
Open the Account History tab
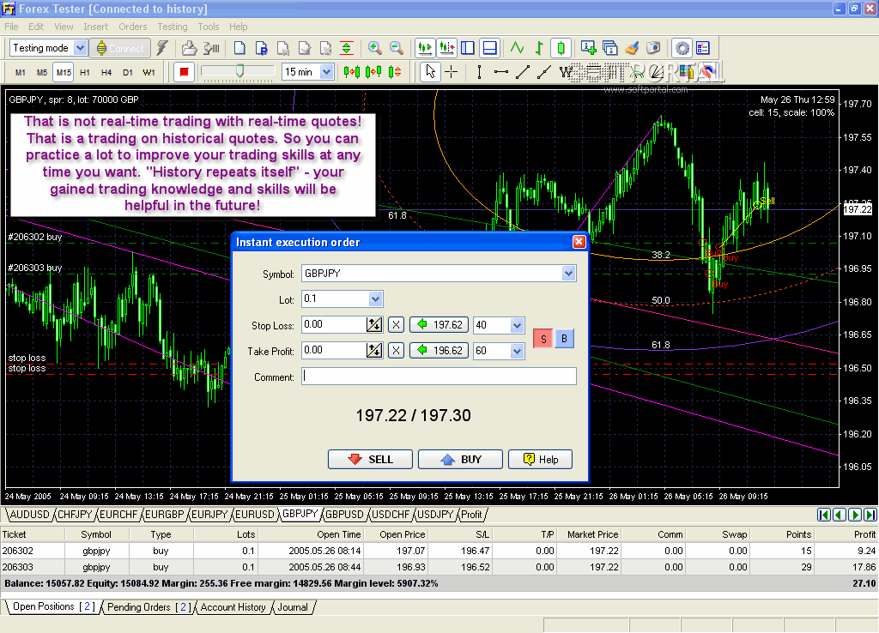[233, 607]
